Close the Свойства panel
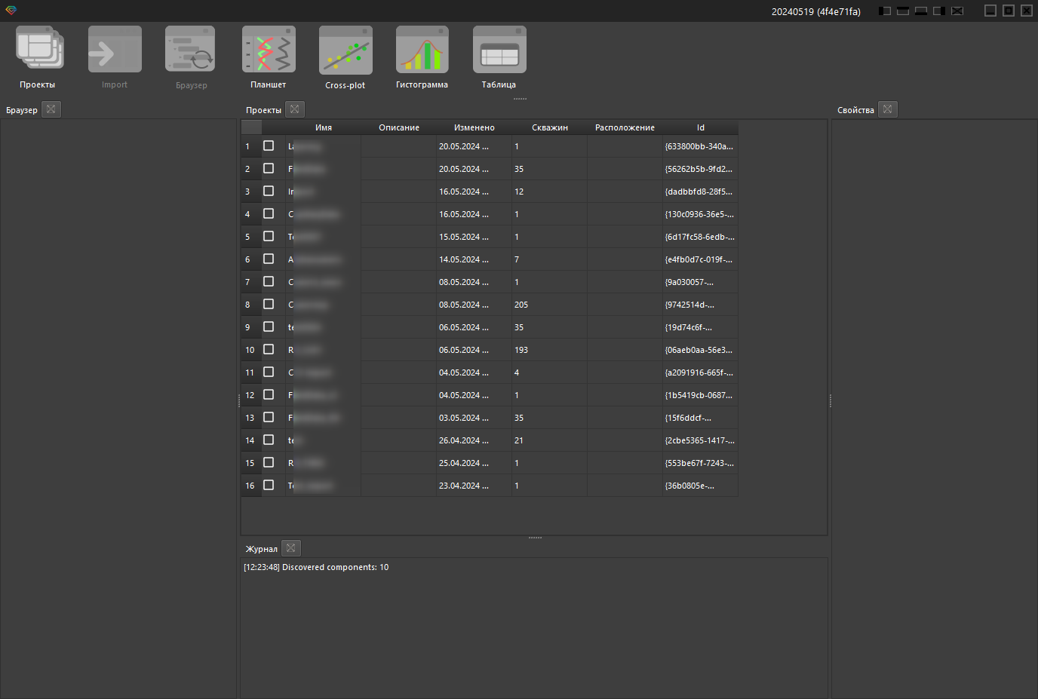 pos(888,109)
